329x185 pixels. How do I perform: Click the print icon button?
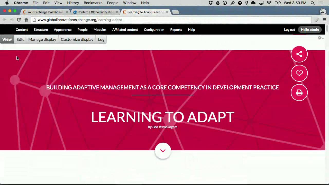pyautogui.click(x=299, y=92)
